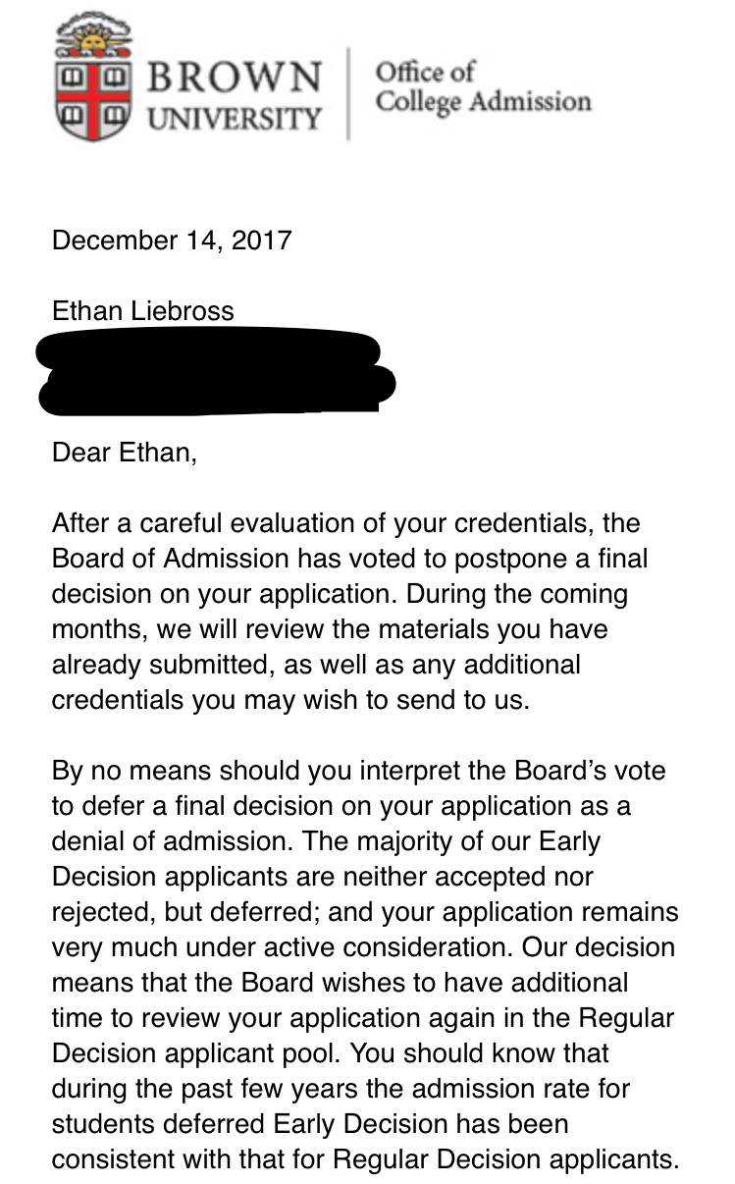735x1184 pixels.
Task: Click the line 'very much under active consideration'
Action: [x=363, y=947]
